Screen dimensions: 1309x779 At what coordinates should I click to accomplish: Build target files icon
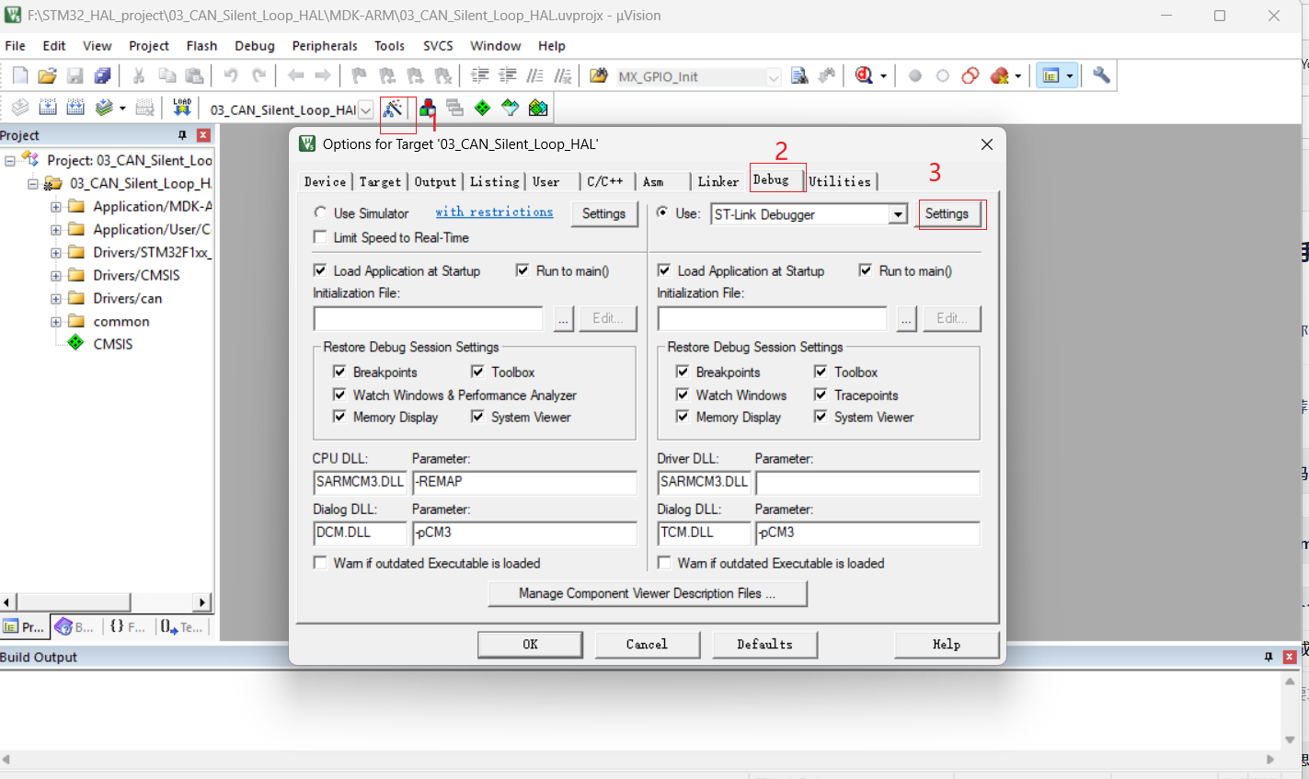pos(48,109)
